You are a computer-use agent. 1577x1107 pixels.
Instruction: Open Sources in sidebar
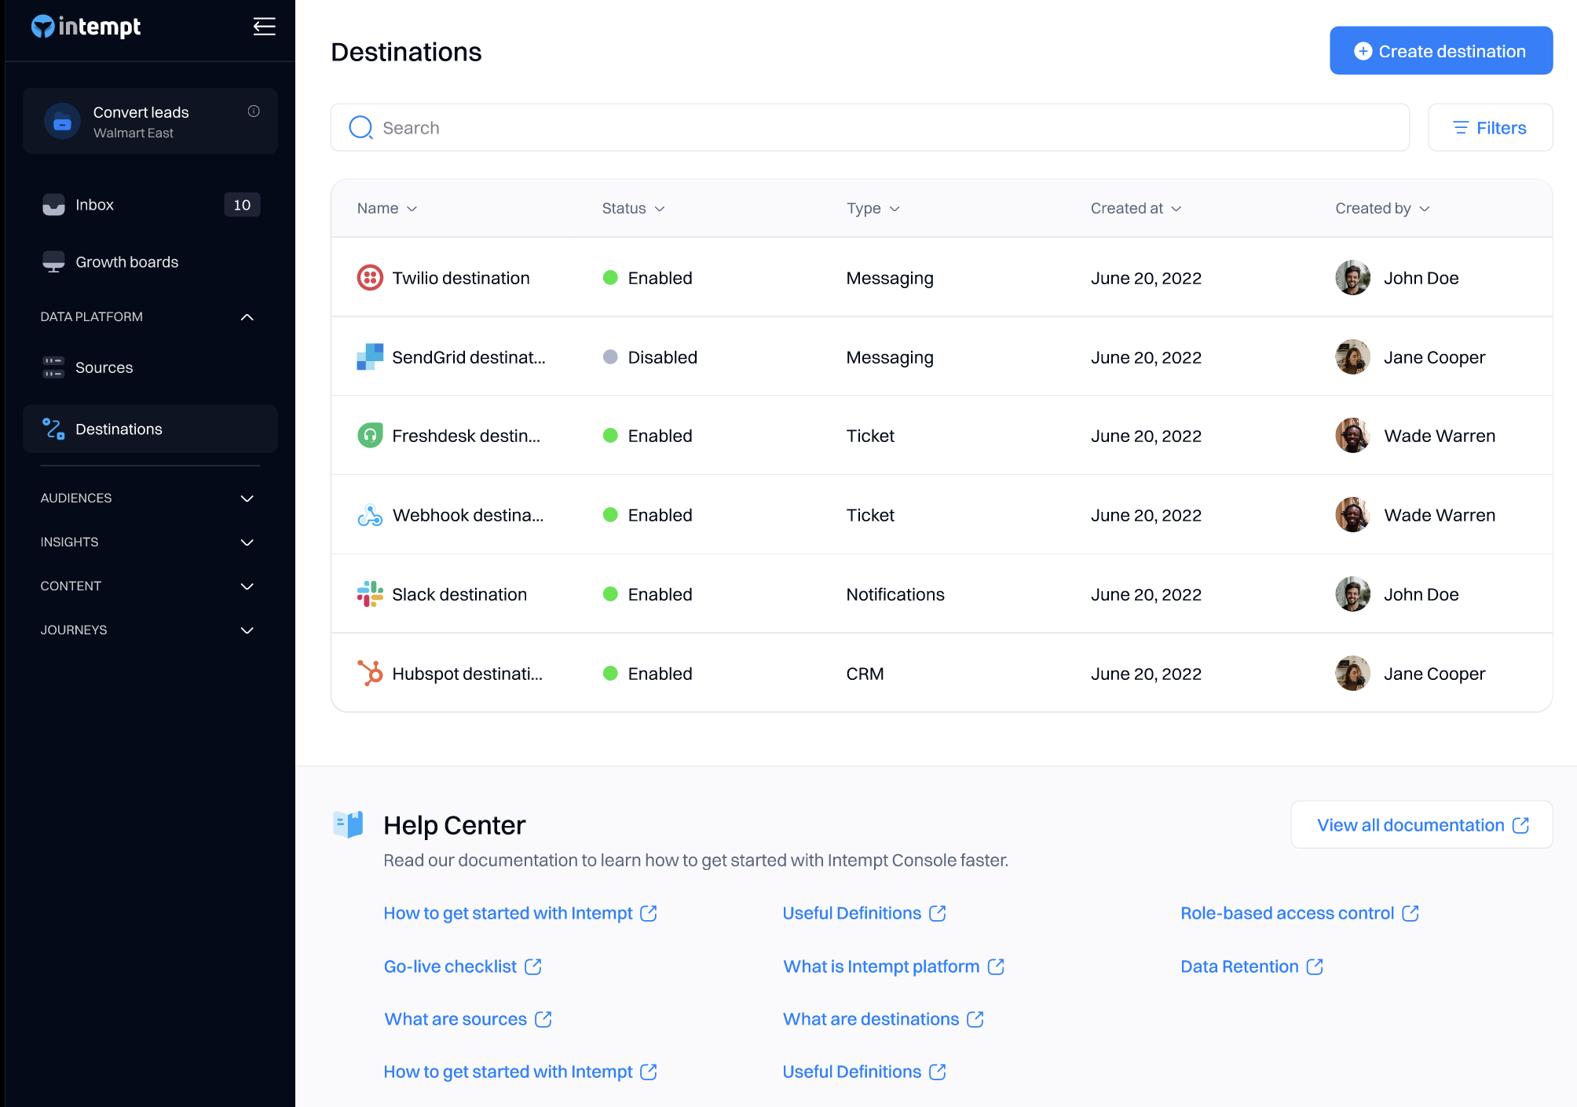pos(104,367)
